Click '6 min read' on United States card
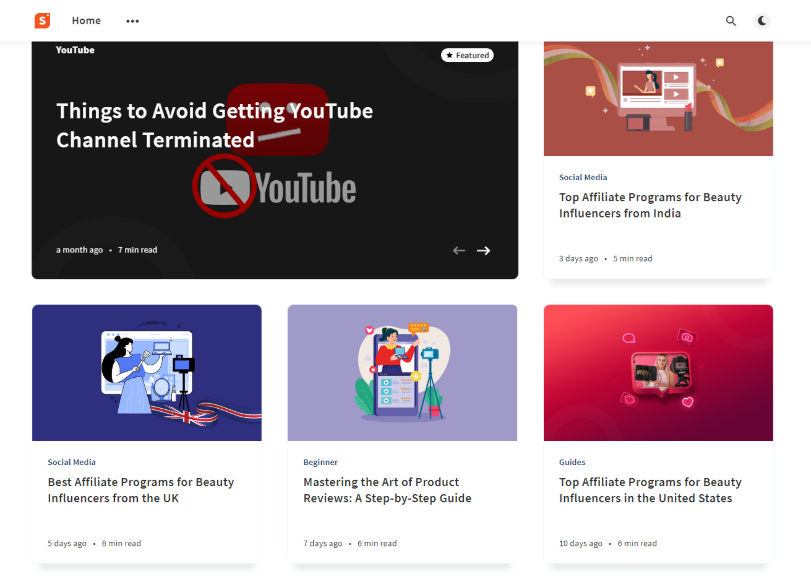This screenshot has width=811, height=579. click(x=637, y=543)
